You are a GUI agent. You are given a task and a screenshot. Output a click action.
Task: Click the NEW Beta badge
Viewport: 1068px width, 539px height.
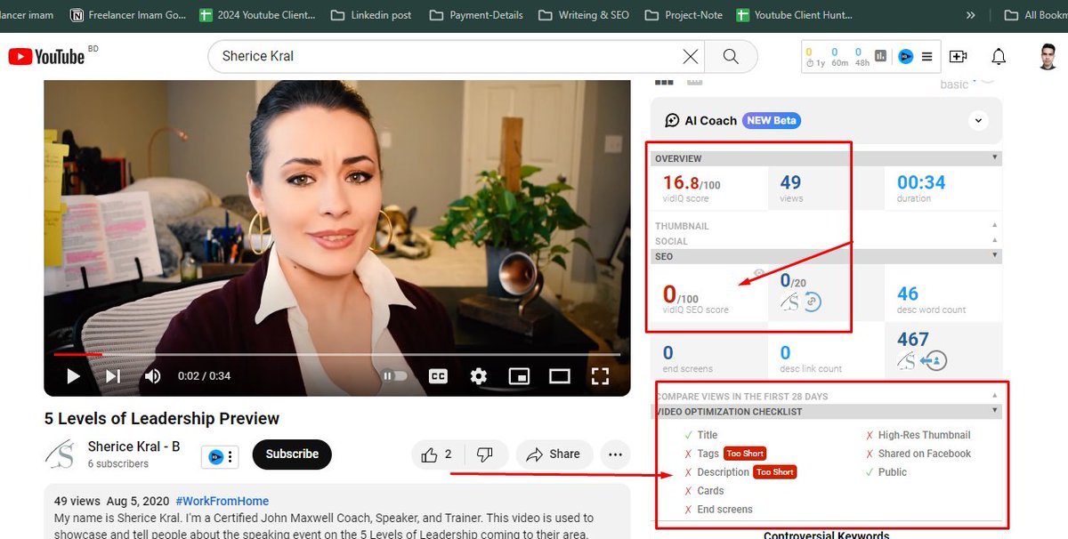coord(773,120)
